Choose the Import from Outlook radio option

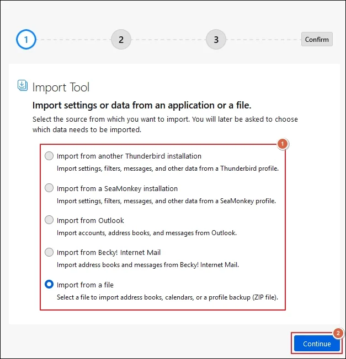tap(49, 220)
